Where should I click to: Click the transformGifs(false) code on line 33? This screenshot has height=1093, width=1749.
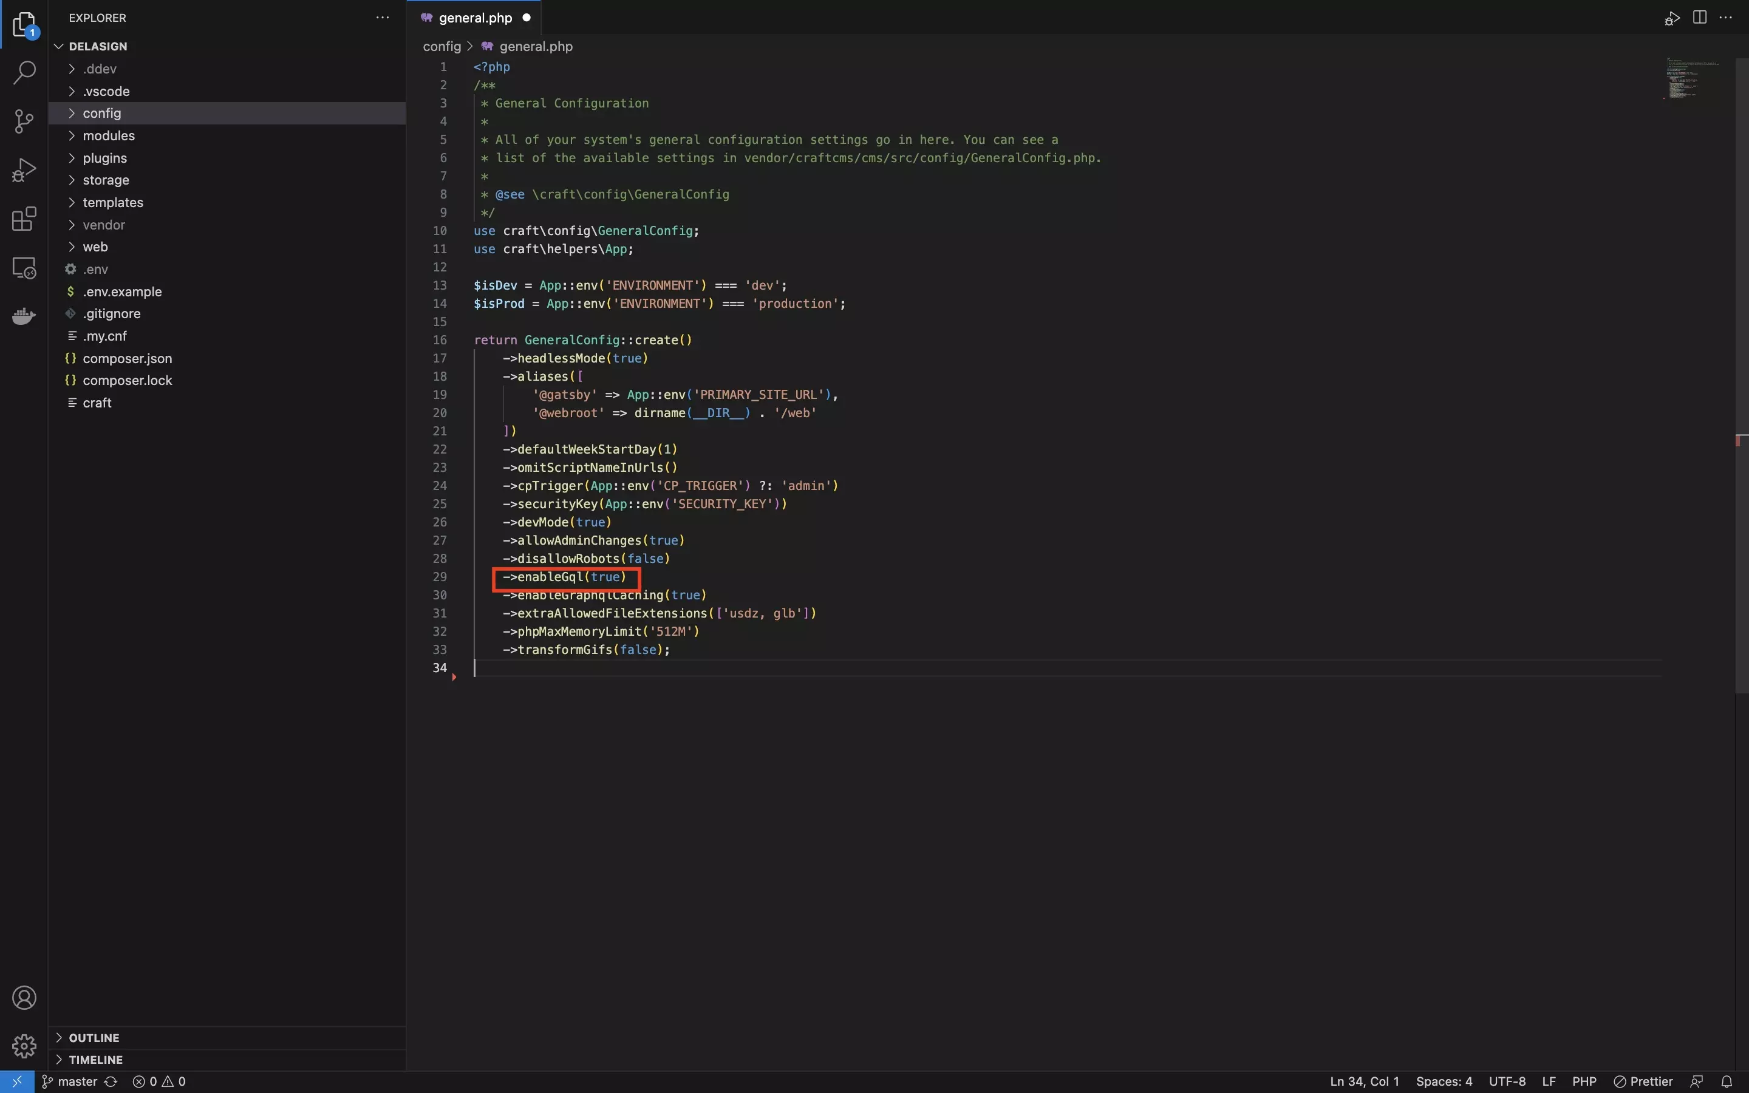[x=586, y=649]
